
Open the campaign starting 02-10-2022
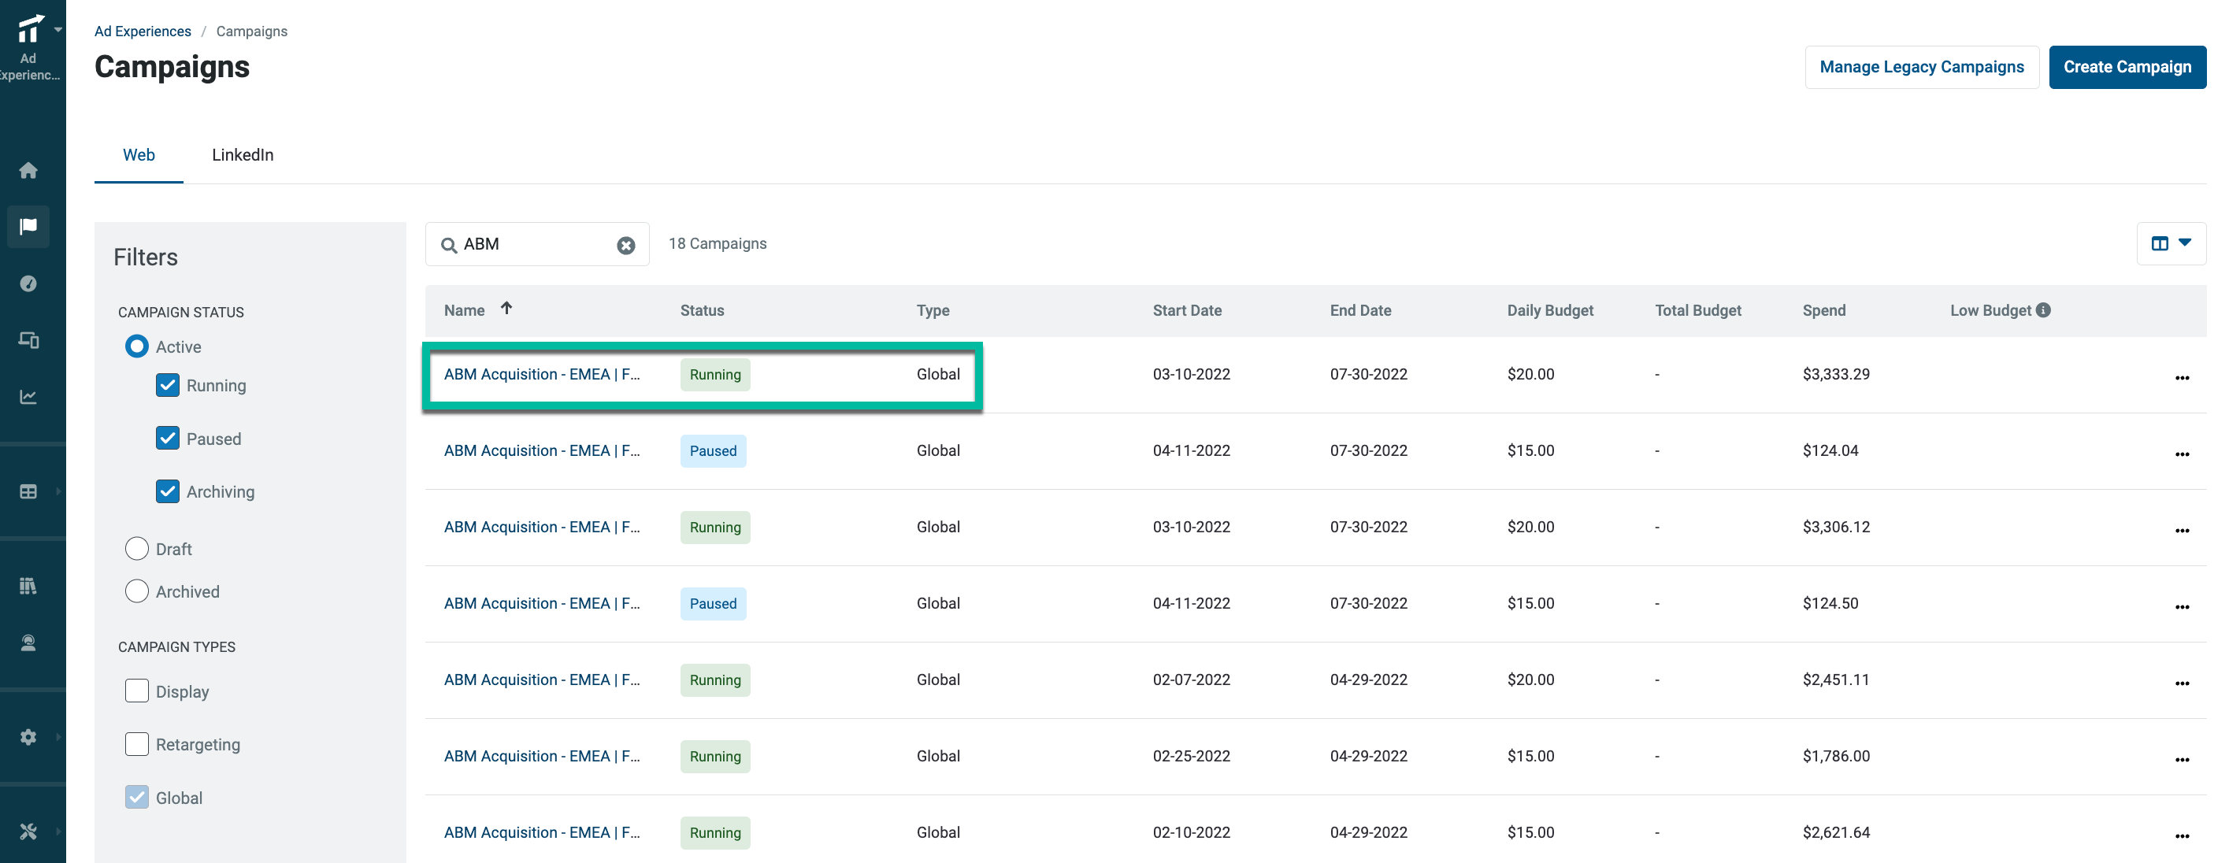(x=542, y=833)
